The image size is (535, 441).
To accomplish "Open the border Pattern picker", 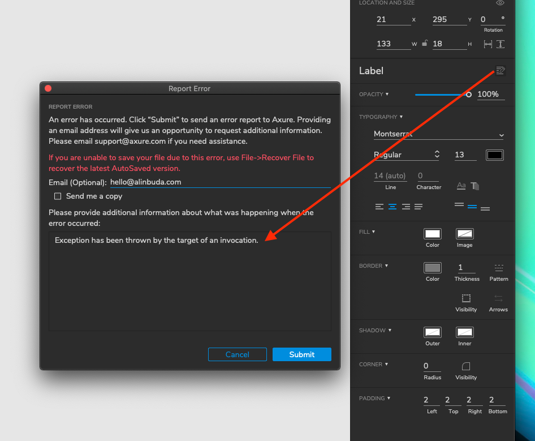I will pos(498,268).
